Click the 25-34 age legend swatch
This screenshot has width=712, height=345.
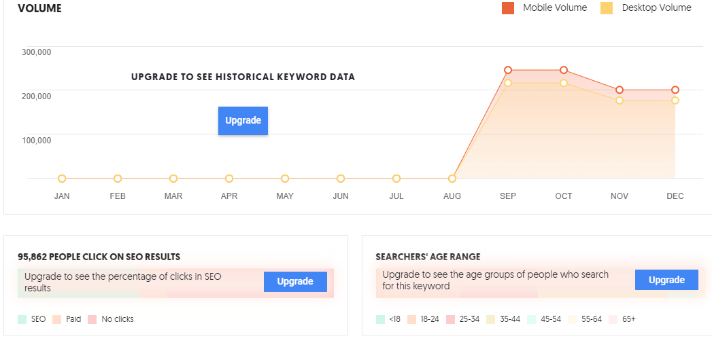[450, 319]
